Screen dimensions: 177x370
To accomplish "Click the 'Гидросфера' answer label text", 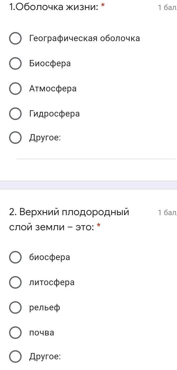I will click(x=55, y=114).
